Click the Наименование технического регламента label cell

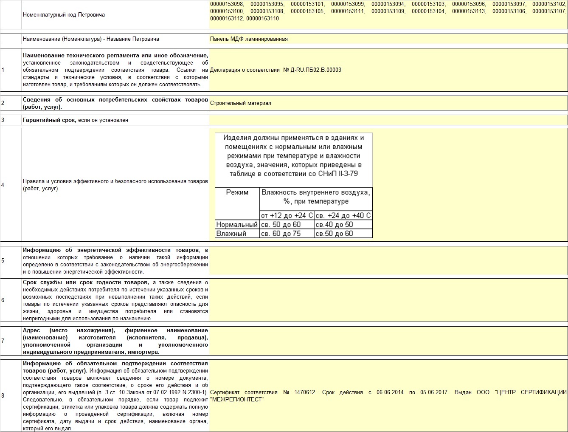pos(115,70)
